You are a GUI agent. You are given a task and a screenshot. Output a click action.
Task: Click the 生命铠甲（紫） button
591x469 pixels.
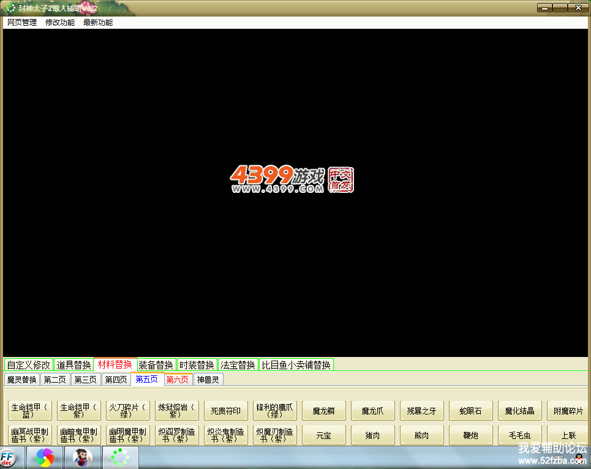tap(79, 411)
